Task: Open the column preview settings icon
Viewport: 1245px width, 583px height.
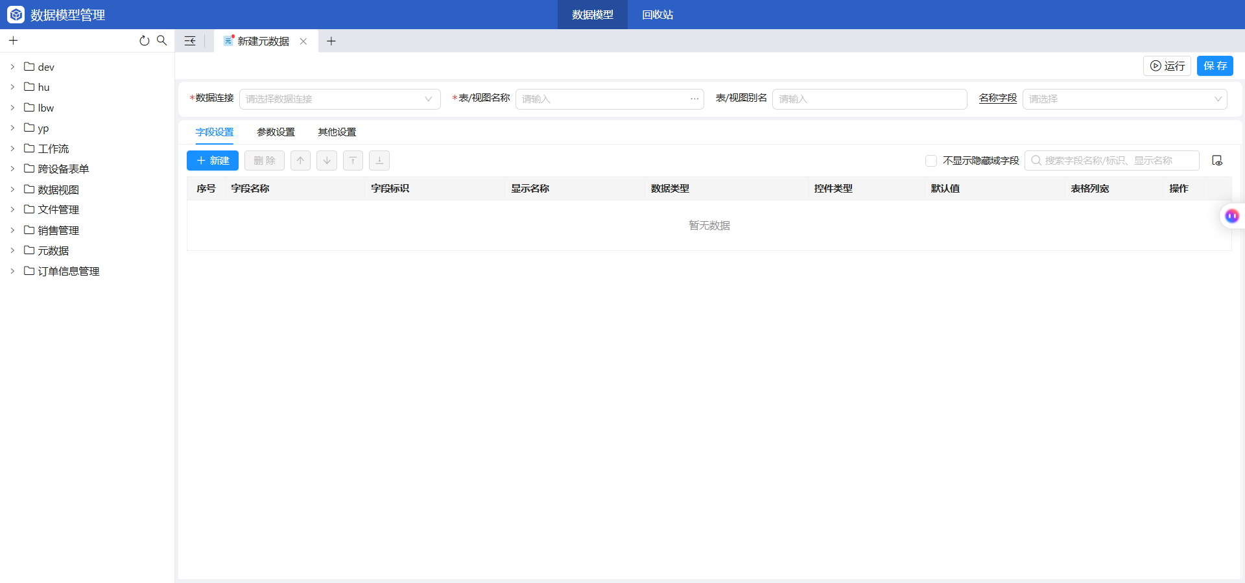Action: click(x=1217, y=160)
